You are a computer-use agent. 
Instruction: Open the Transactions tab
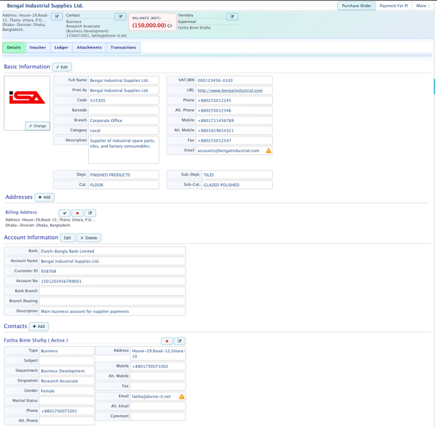pyautogui.click(x=123, y=47)
